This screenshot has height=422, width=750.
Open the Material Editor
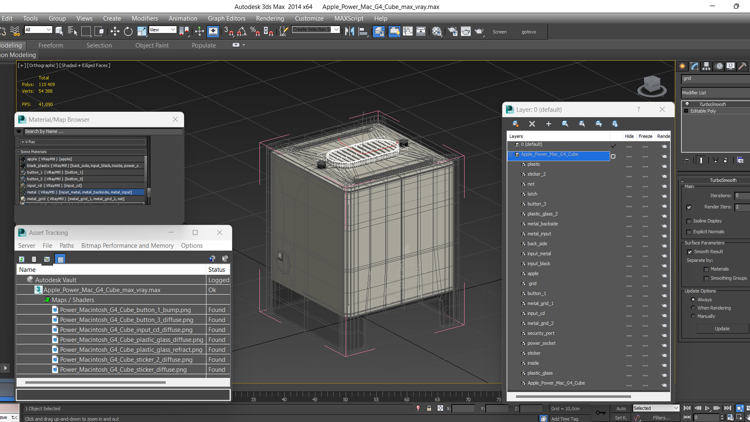437,32
